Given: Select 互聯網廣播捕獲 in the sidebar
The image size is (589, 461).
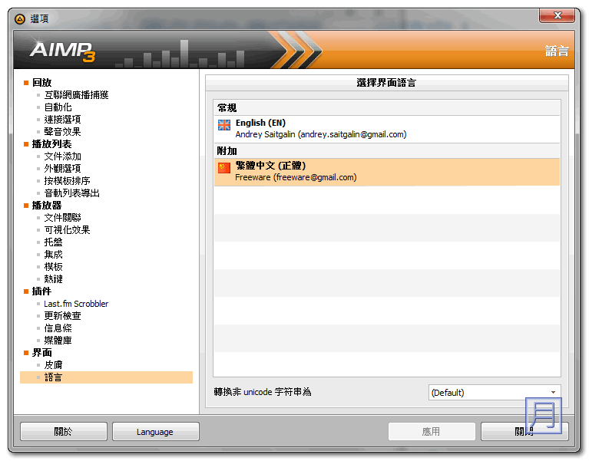Looking at the screenshot, I should [x=76, y=95].
